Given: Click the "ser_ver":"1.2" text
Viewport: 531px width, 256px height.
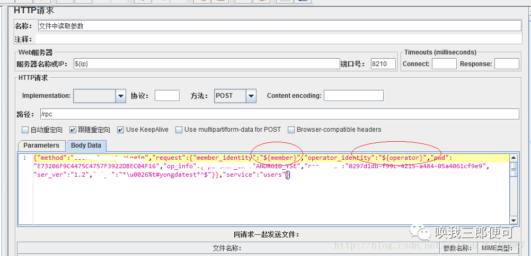Looking at the screenshot, I should (61, 175).
